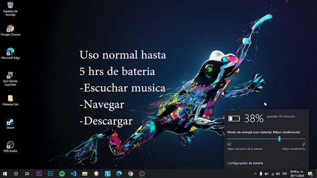The width and height of the screenshot is (317, 178).
Task: Select the Materias Uni desktop folder
Action: pos(10,100)
